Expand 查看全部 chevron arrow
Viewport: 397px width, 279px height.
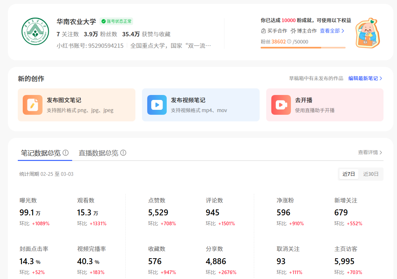(x=343, y=31)
